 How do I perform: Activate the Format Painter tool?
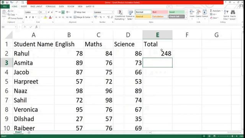[x=15, y=18]
